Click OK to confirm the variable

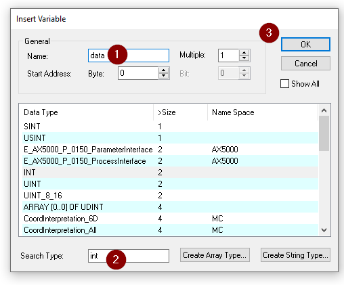coord(305,45)
